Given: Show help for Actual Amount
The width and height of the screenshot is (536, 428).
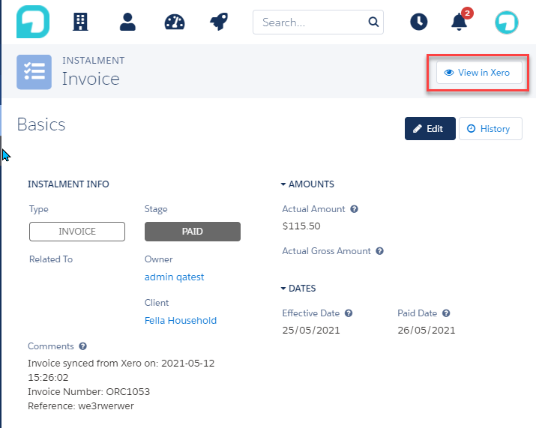Looking at the screenshot, I should coord(354,209).
